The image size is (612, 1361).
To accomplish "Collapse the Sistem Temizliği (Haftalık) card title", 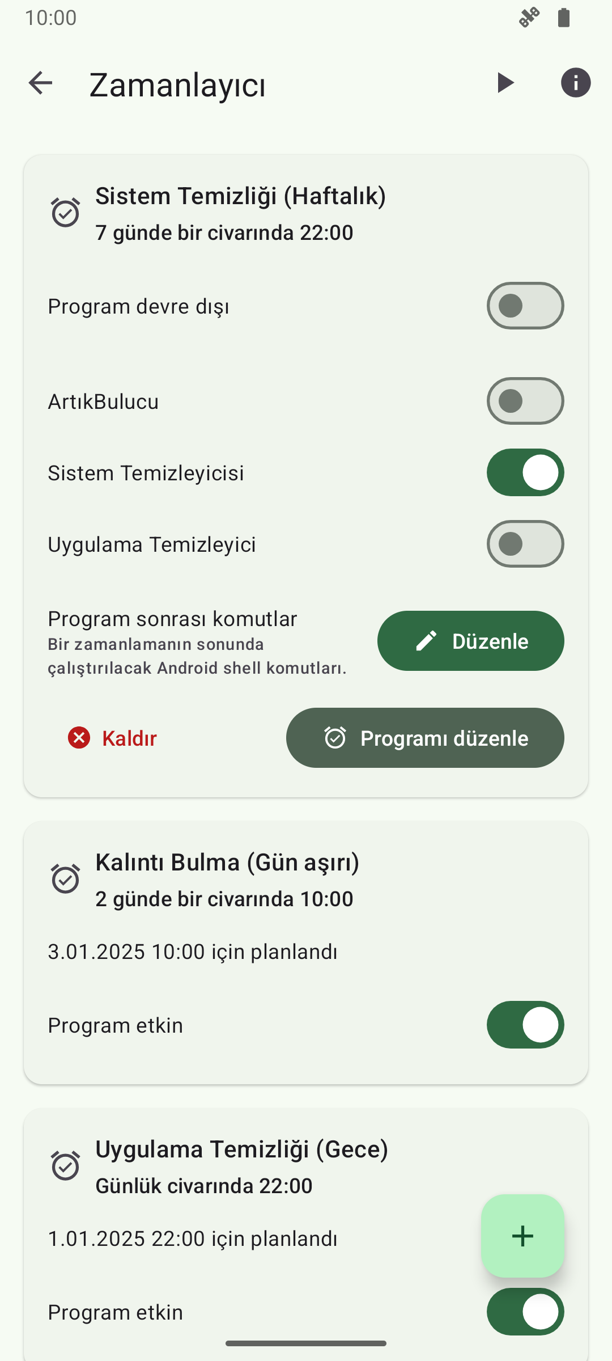I will coord(240,196).
